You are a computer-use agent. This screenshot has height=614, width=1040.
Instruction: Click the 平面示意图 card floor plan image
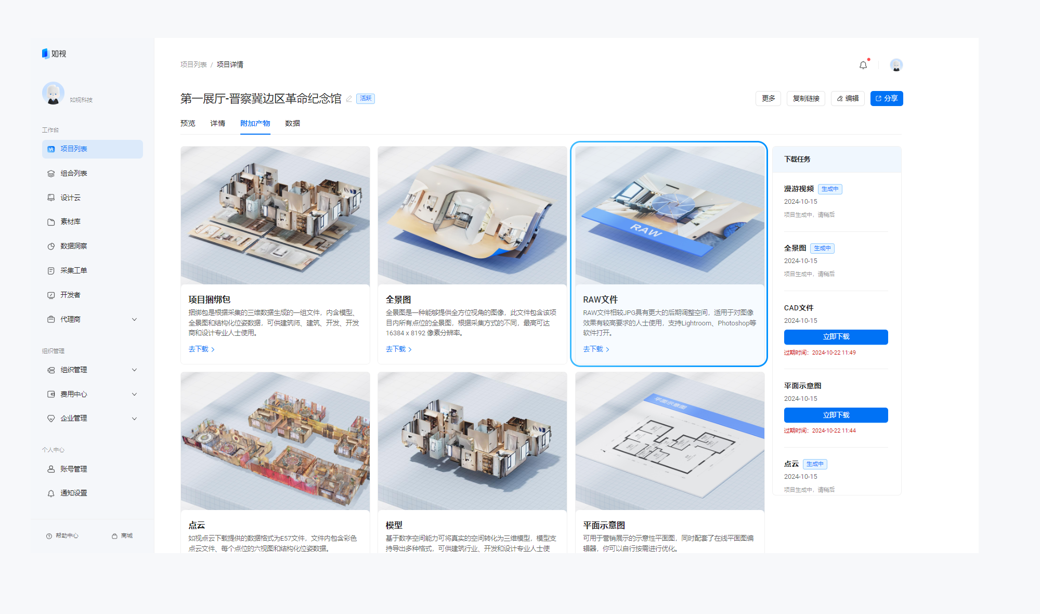[670, 441]
